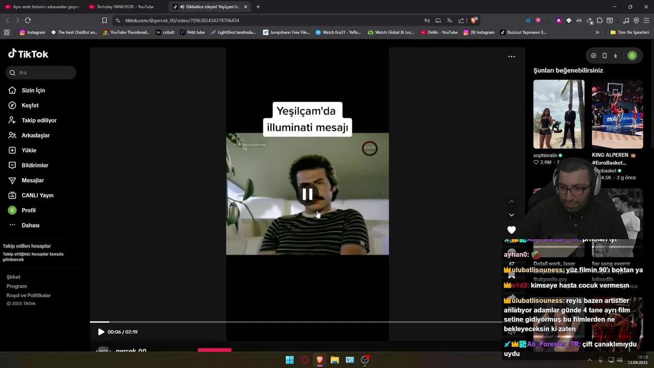Open File Explorer from the taskbar
This screenshot has width=654, height=368.
[335, 360]
